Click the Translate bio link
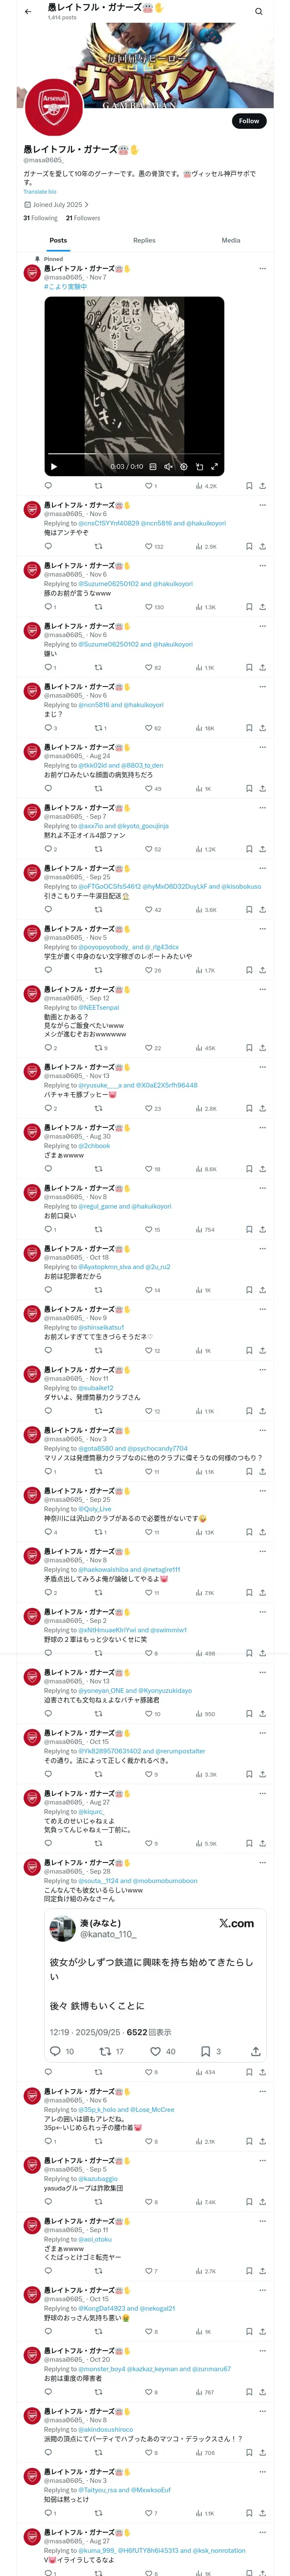 click(40, 192)
